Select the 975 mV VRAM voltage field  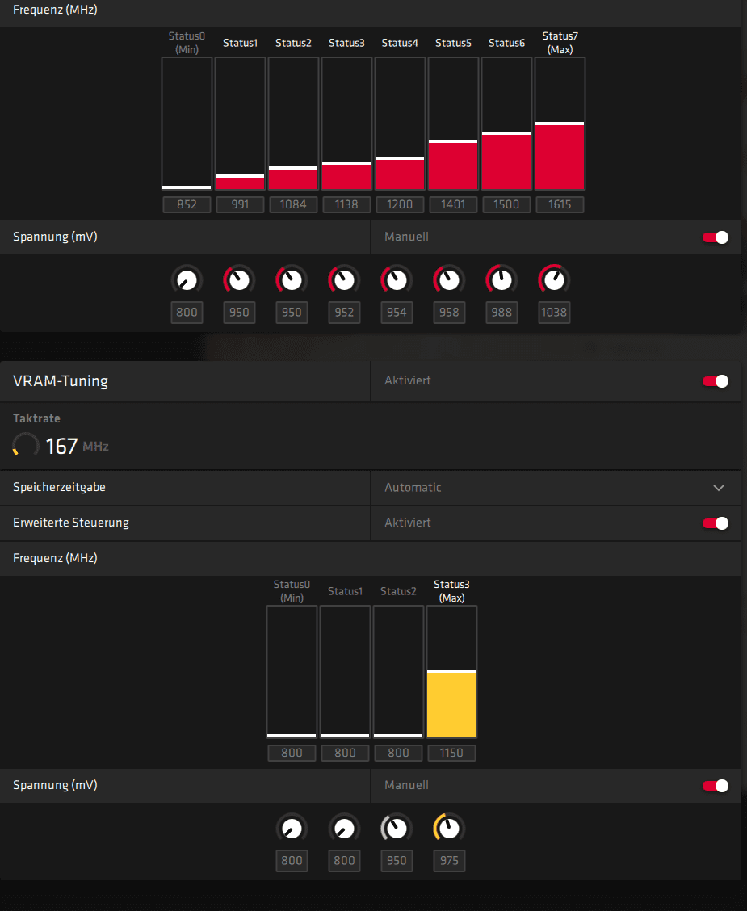pyautogui.click(x=449, y=861)
